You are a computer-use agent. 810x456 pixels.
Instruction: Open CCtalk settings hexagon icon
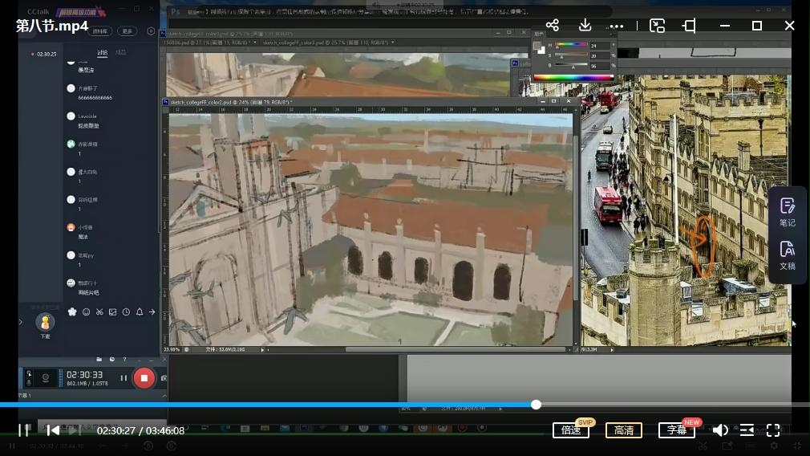(151, 31)
